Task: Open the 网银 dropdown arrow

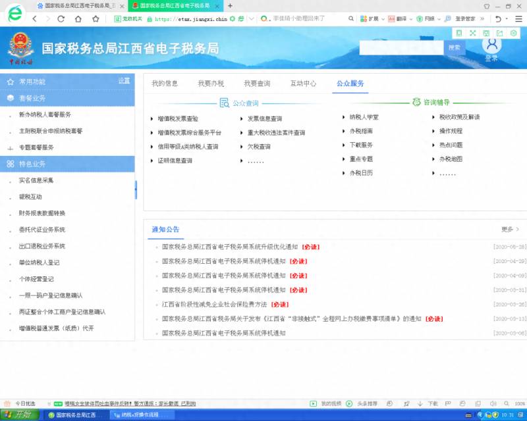Action: (x=439, y=19)
